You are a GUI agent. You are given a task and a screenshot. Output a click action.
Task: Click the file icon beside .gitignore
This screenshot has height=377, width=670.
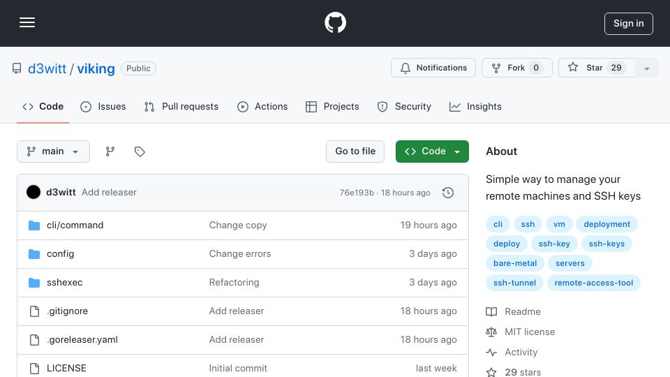pos(35,311)
